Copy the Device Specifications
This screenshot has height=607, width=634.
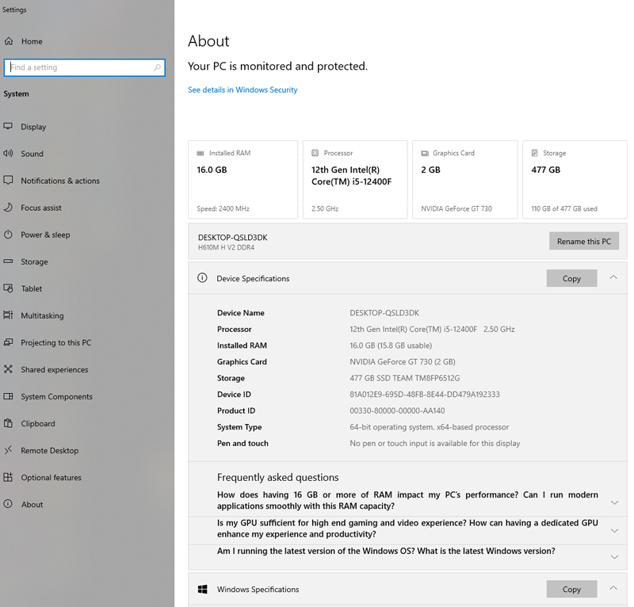click(571, 278)
